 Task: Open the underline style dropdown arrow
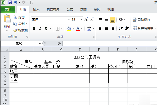pyautogui.click(x=50, y=29)
